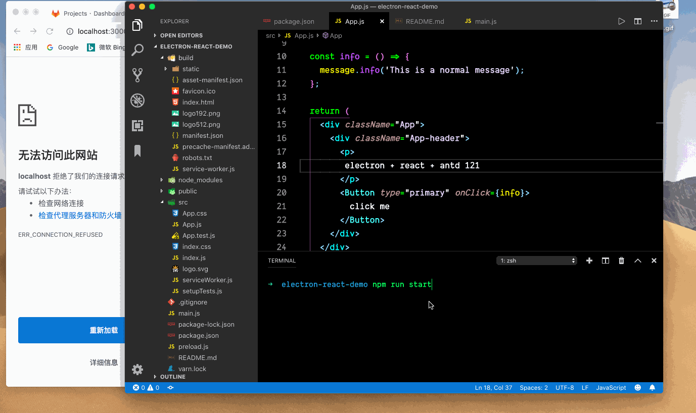Maximize terminal panel with up chevron
696x413 pixels.
[637, 261]
